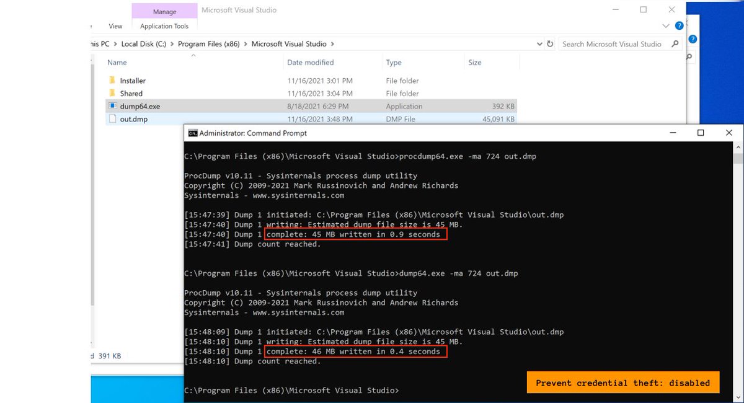Image resolution: width=744 pixels, height=403 pixels.
Task: Select the out.dmp file icon
Action: 112,119
